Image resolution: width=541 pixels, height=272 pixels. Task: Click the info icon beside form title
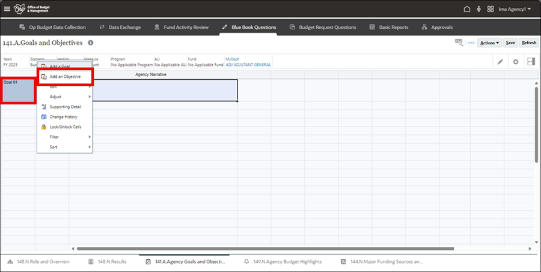pos(91,43)
